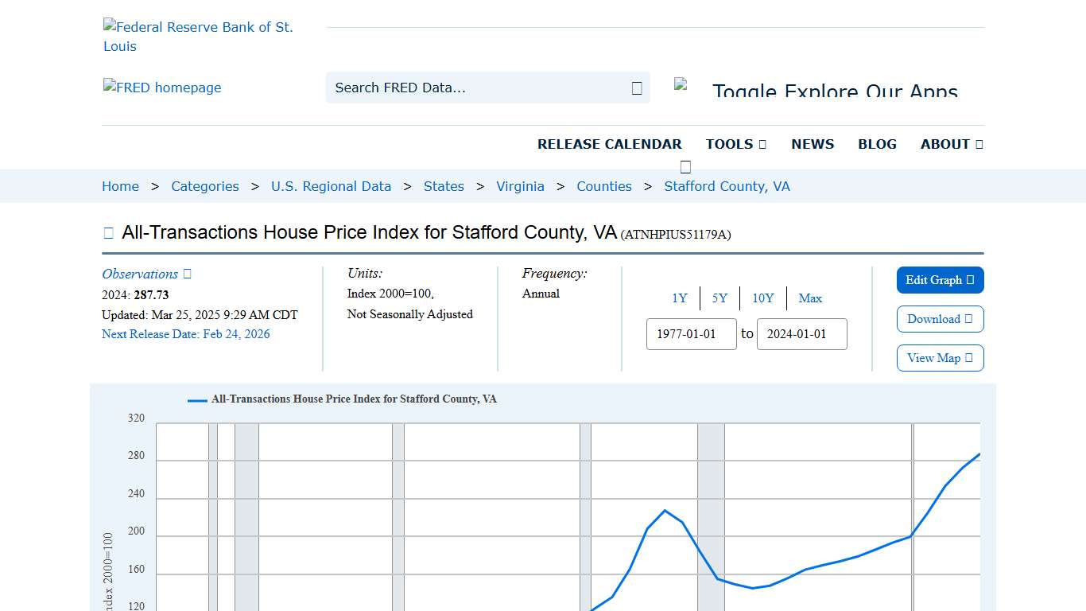1086x611 pixels.
Task: Open the Virginia breadcrumb link
Action: [x=520, y=186]
